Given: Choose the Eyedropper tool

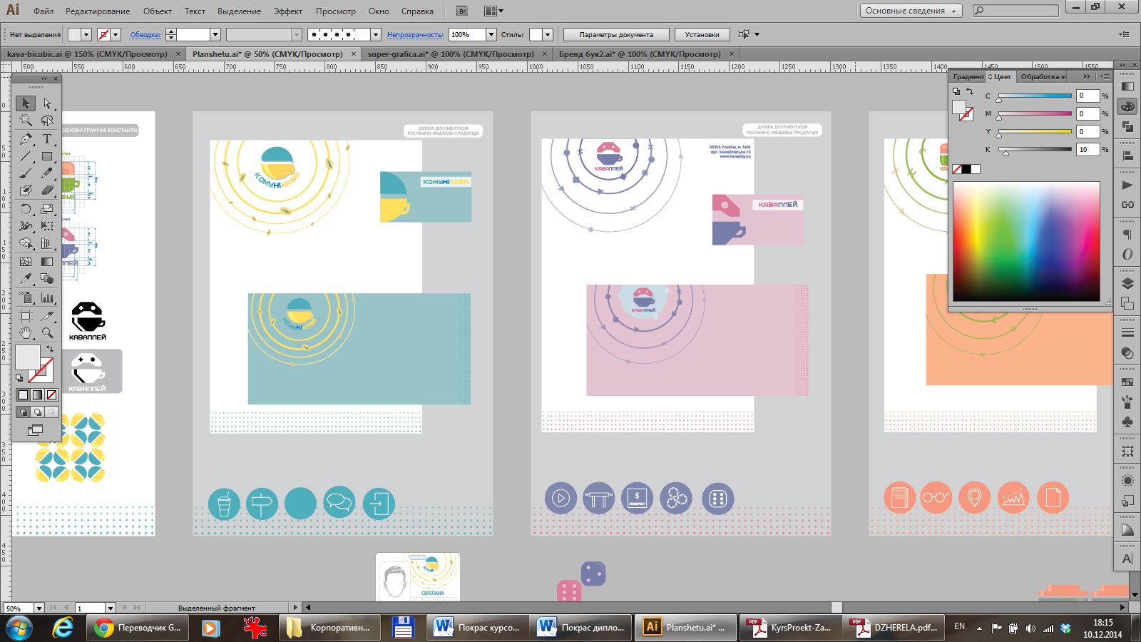Looking at the screenshot, I should pos(26,279).
